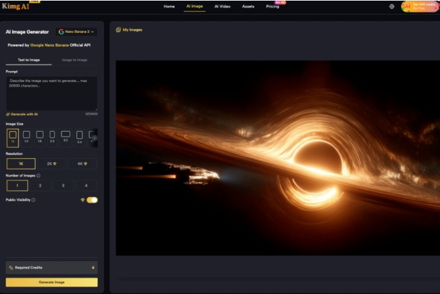Click the My Images gallery icon
This screenshot has height=294, width=440.
(x=118, y=30)
